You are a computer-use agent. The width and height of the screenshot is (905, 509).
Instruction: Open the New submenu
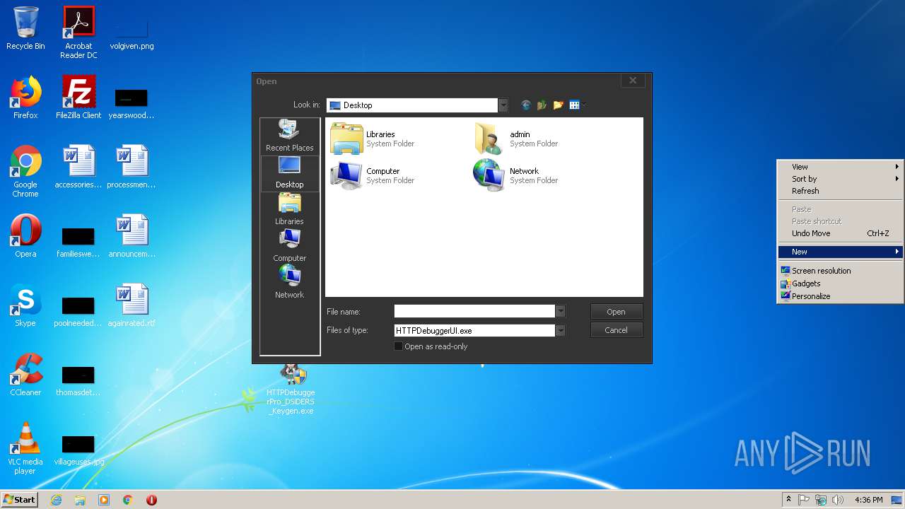click(840, 252)
